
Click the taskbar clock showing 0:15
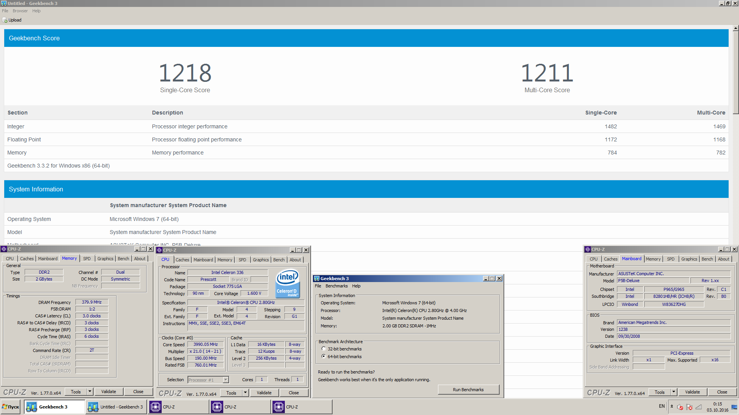(x=717, y=404)
